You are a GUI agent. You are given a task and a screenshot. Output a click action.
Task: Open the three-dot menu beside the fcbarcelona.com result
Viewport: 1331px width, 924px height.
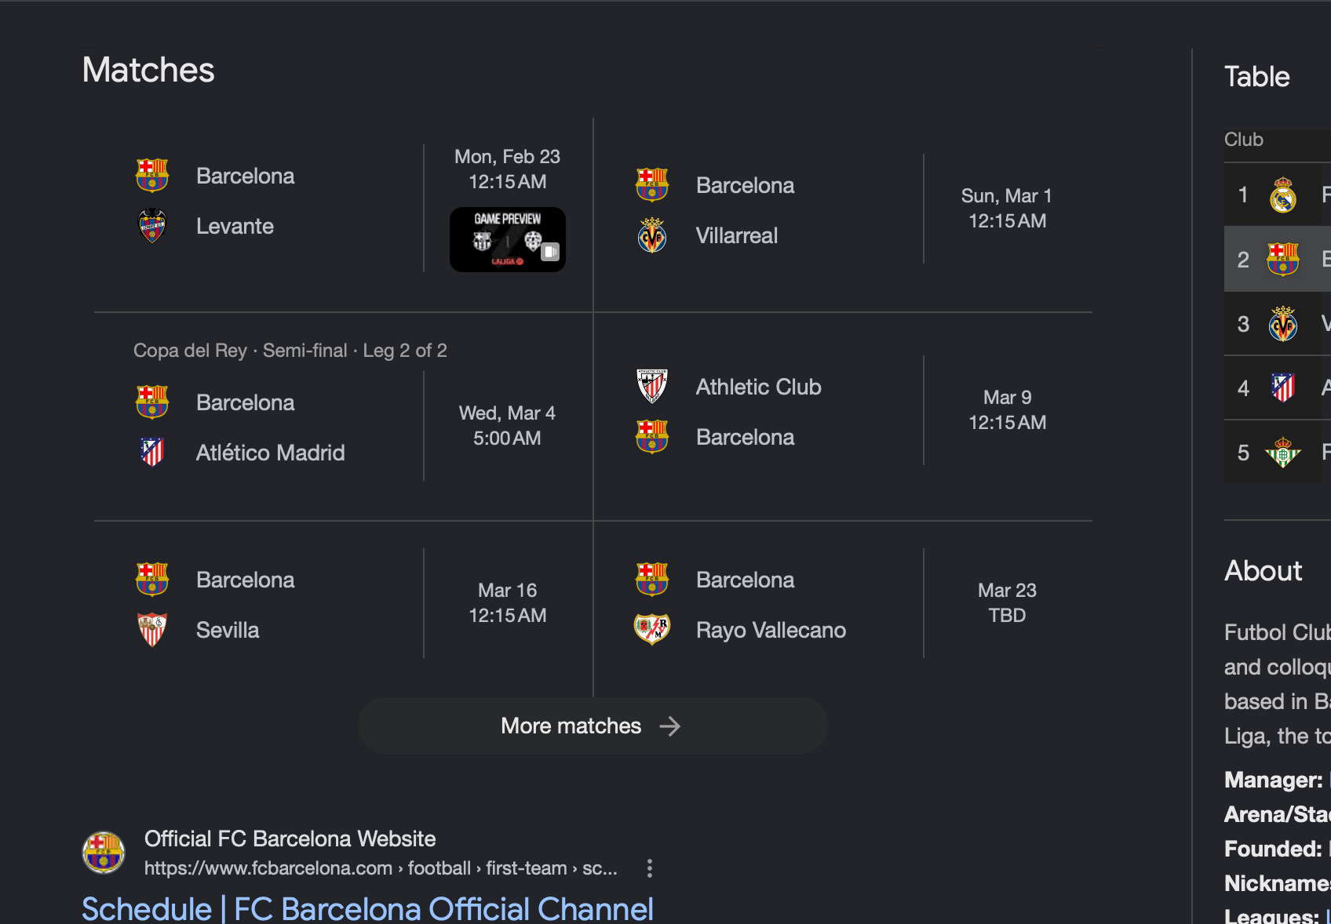pyautogui.click(x=649, y=868)
